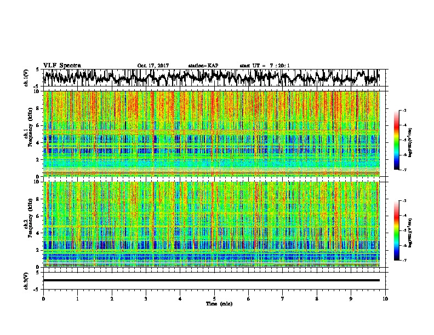This screenshot has height=335, width=434.
Task: Select the date label "Oct. 17, 2017"
Action: [153, 66]
